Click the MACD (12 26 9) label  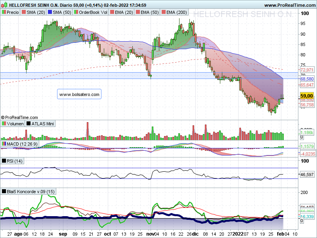tap(22, 144)
